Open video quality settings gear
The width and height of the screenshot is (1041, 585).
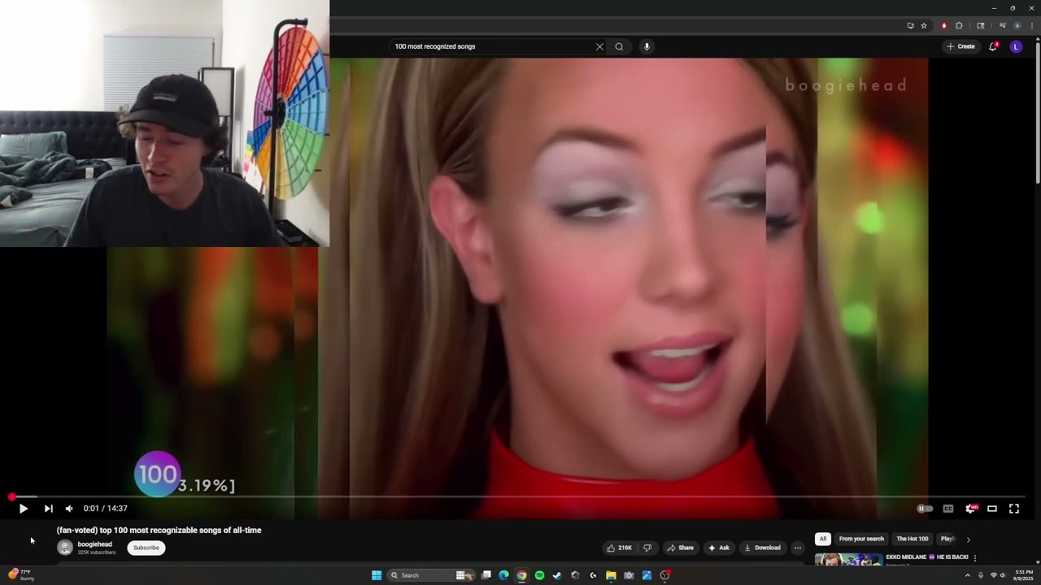pyautogui.click(x=970, y=509)
